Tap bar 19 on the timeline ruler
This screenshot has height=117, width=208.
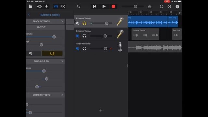pyautogui.click(x=140, y=12)
